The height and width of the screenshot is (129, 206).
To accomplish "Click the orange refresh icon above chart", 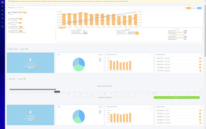I will pos(184,8).
